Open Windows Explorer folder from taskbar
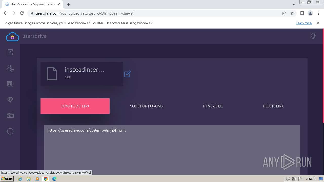Image resolution: width=324 pixels, height=182 pixels. (29, 179)
